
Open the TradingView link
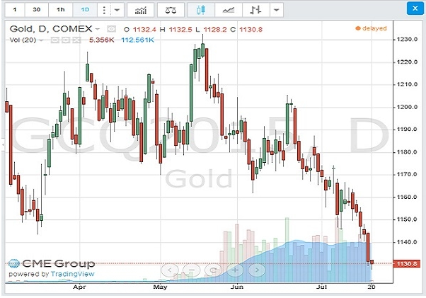(x=73, y=274)
